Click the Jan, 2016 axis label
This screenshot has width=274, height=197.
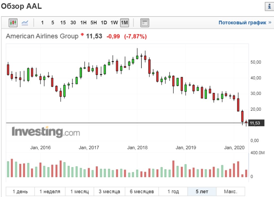tap(40, 148)
